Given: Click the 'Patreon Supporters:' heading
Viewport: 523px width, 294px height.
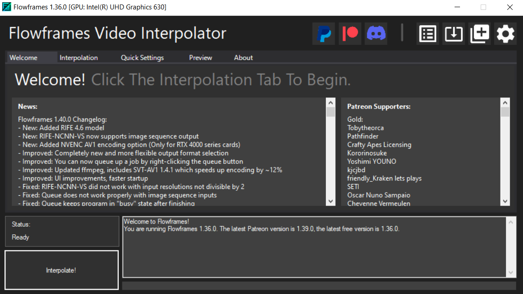Looking at the screenshot, I should [379, 106].
